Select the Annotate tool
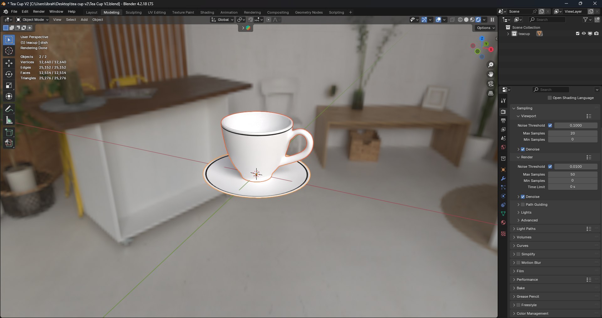The width and height of the screenshot is (602, 318). pyautogui.click(x=9, y=109)
